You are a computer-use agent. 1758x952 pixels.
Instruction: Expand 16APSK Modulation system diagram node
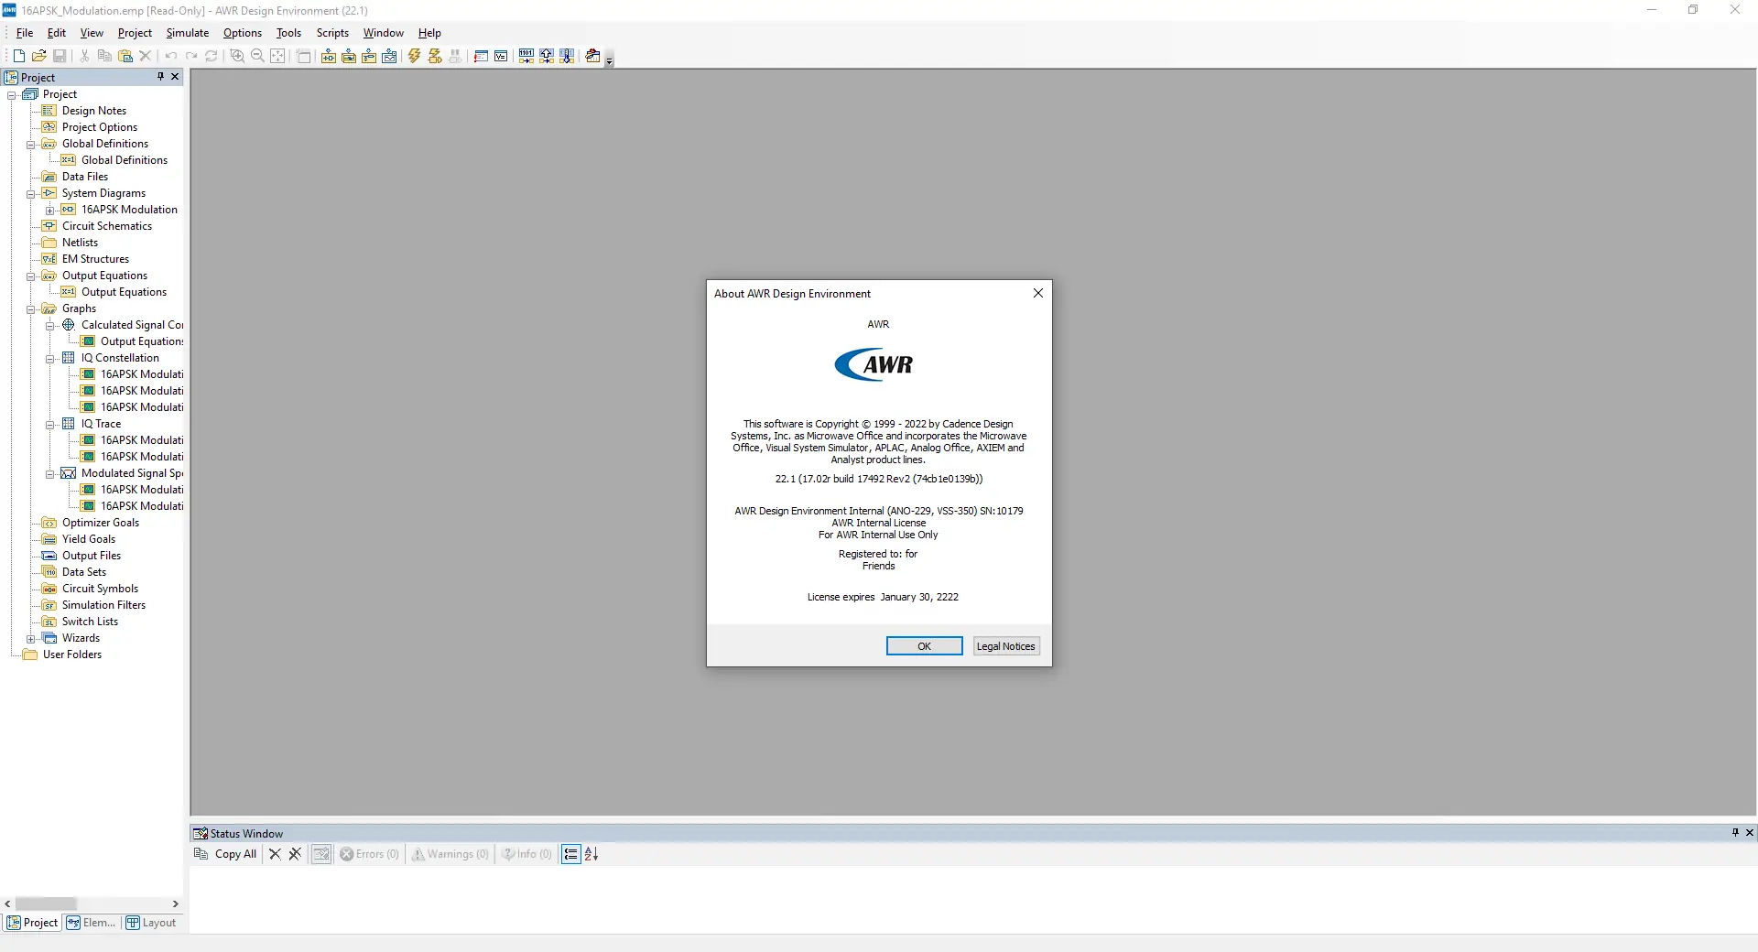[x=50, y=211]
